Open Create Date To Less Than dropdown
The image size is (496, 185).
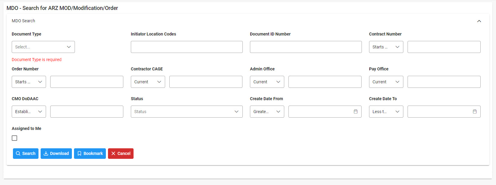386,112
